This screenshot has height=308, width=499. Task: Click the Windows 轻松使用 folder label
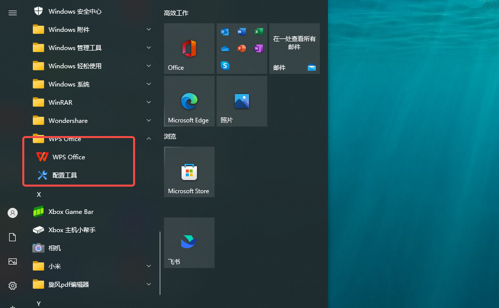click(75, 66)
